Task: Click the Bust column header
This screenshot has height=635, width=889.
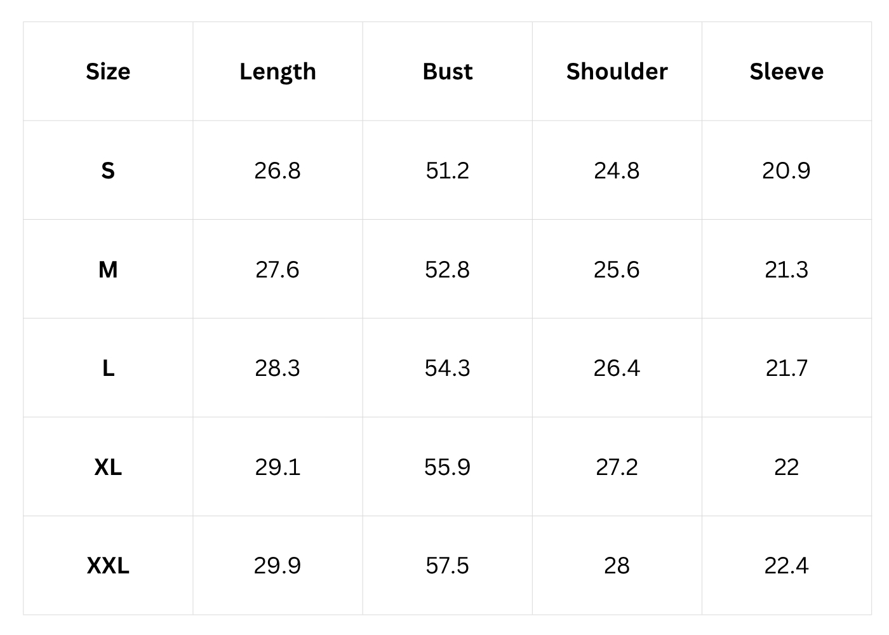Action: click(x=447, y=71)
